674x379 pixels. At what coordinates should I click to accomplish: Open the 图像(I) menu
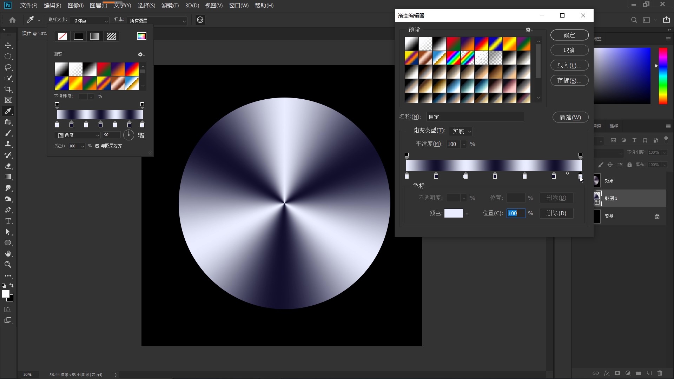pyautogui.click(x=75, y=6)
